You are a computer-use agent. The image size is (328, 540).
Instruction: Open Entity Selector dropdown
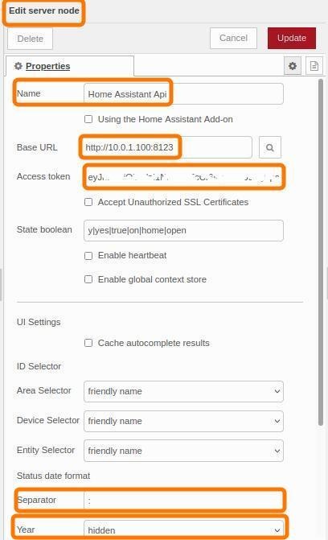(183, 451)
